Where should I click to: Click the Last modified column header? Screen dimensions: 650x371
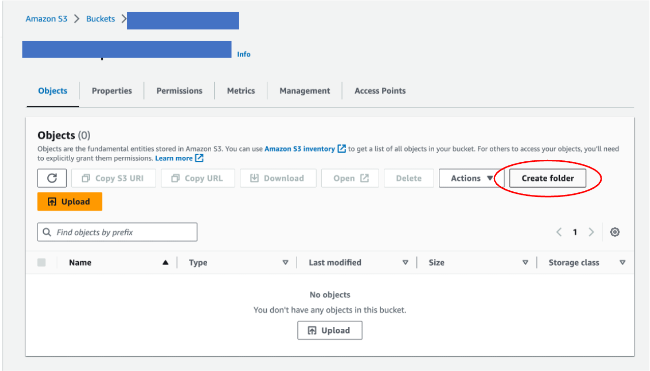point(335,263)
